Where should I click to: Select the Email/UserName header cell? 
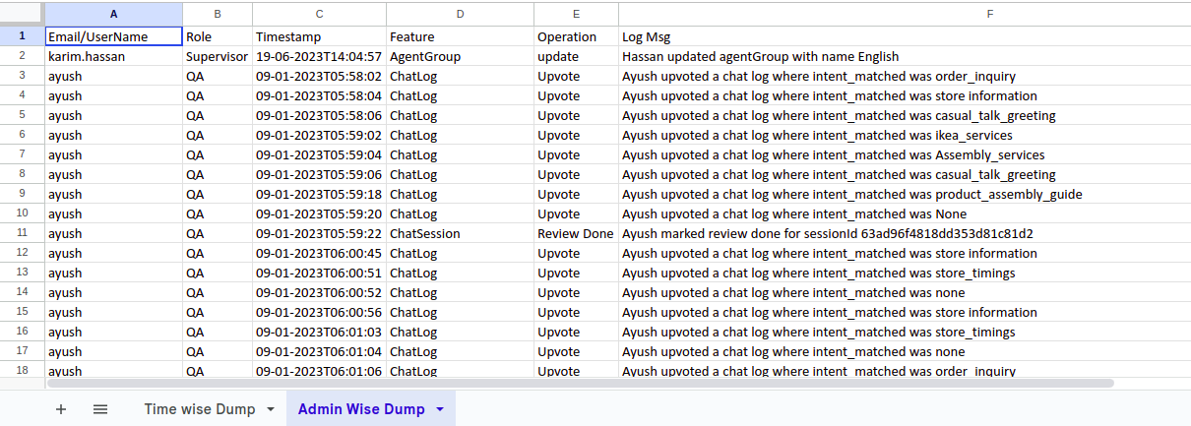click(x=113, y=36)
